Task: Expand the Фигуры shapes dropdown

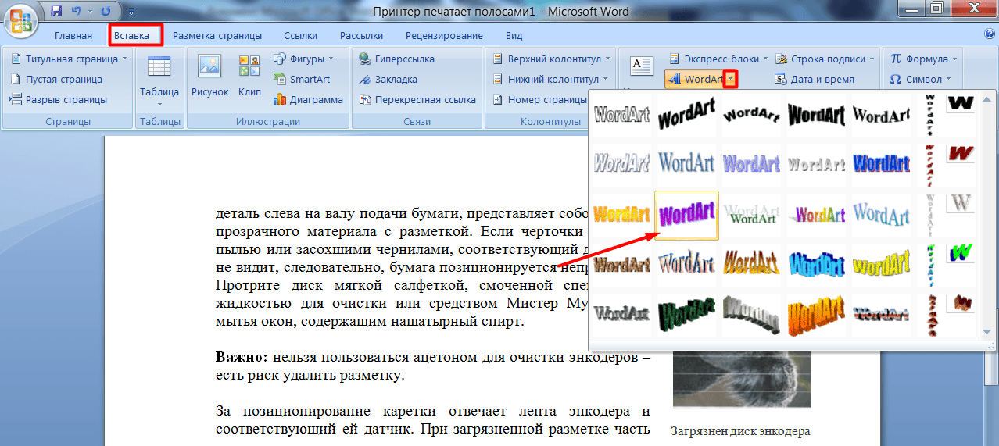Action: click(303, 59)
